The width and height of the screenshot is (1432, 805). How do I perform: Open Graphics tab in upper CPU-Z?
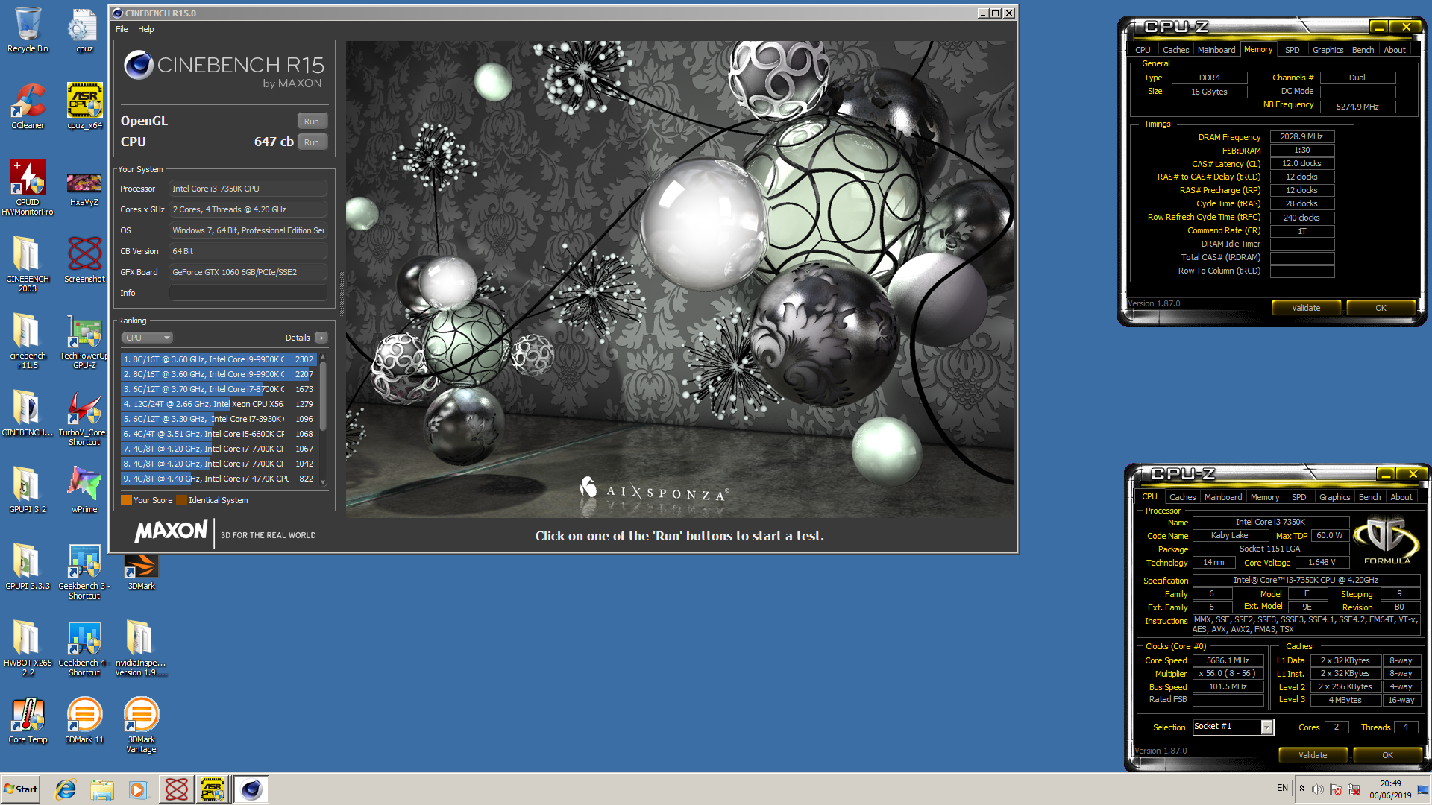click(1328, 50)
